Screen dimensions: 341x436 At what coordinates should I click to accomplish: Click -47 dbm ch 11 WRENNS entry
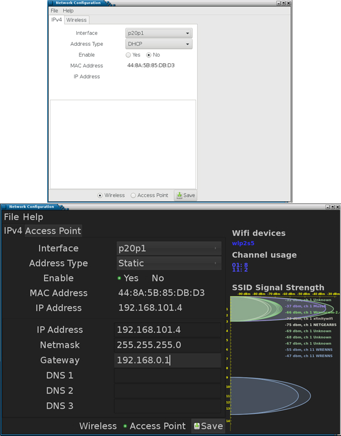tap(309, 356)
